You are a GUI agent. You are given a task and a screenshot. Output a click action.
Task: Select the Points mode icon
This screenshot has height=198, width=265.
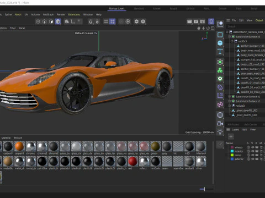(x=38, y=21)
